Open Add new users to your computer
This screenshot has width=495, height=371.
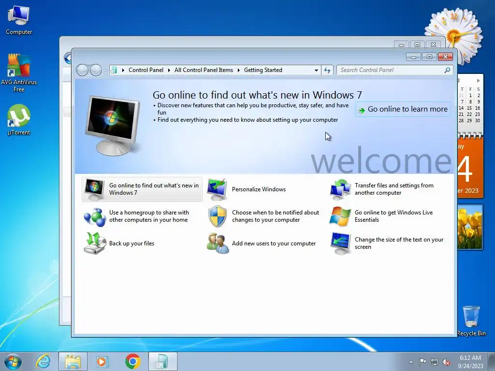pyautogui.click(x=274, y=243)
